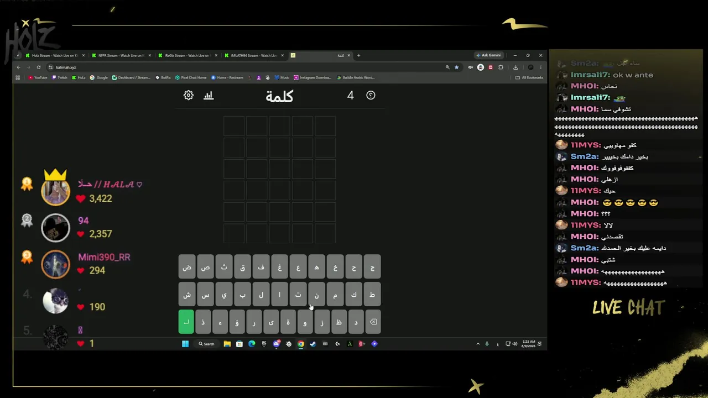Open the Dashboard / Stream bookmark
This screenshot has width=708, height=398.
pyautogui.click(x=131, y=77)
